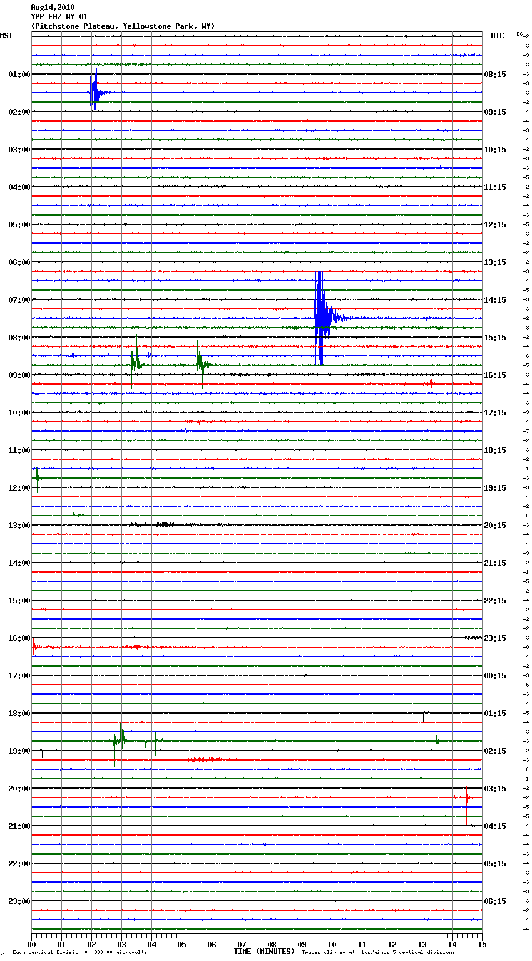
Task: Select the 17:00 MST time label
Action: pos(19,676)
